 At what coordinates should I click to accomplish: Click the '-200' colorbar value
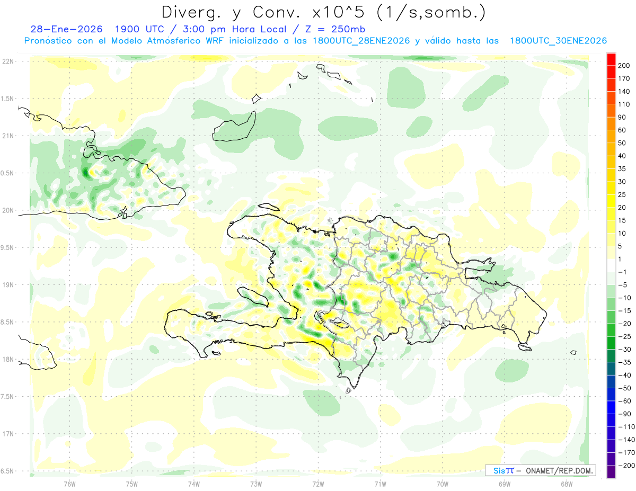(x=626, y=465)
